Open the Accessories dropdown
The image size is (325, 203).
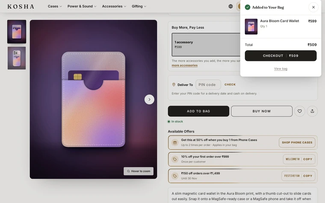click(x=114, y=6)
